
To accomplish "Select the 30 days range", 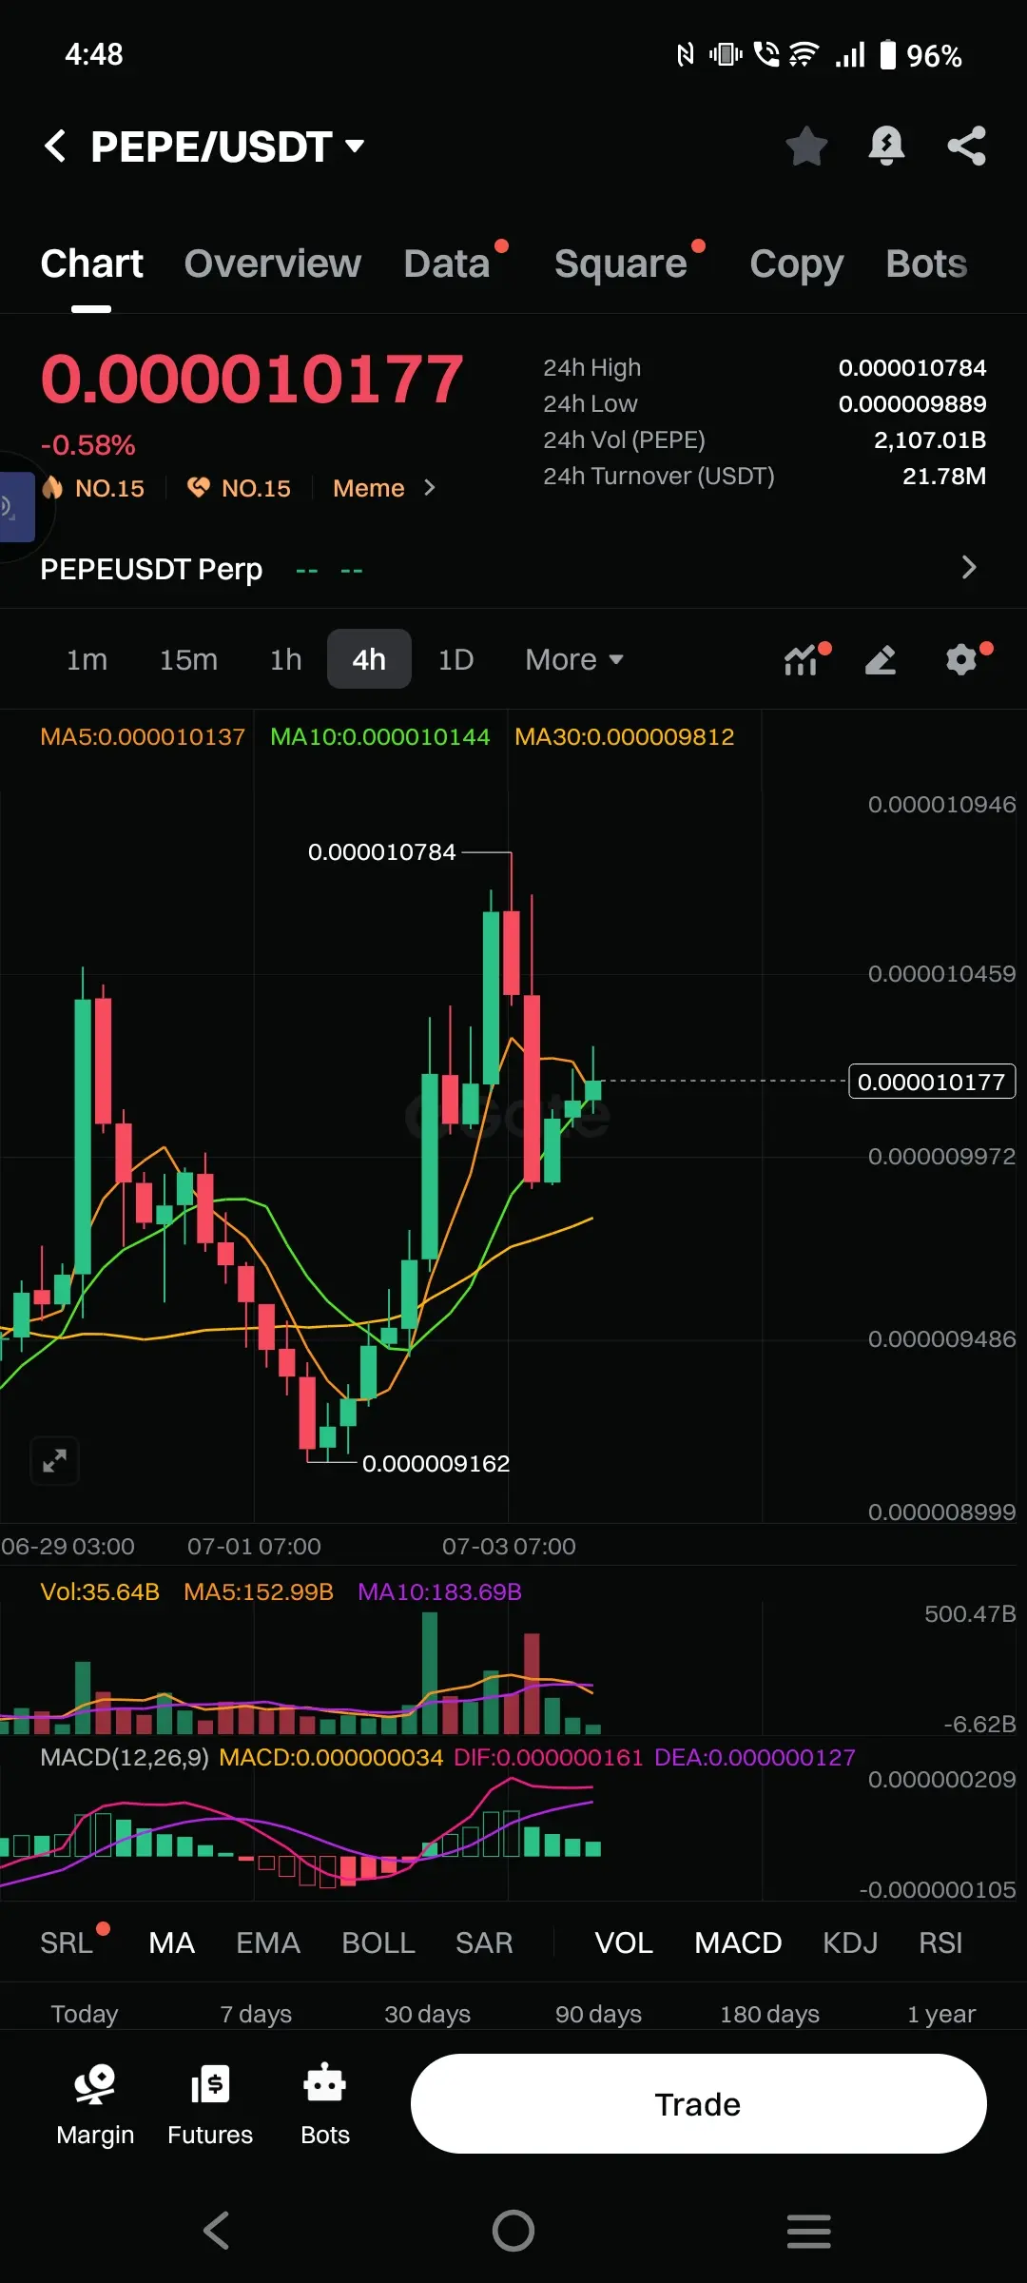I will tap(427, 2014).
